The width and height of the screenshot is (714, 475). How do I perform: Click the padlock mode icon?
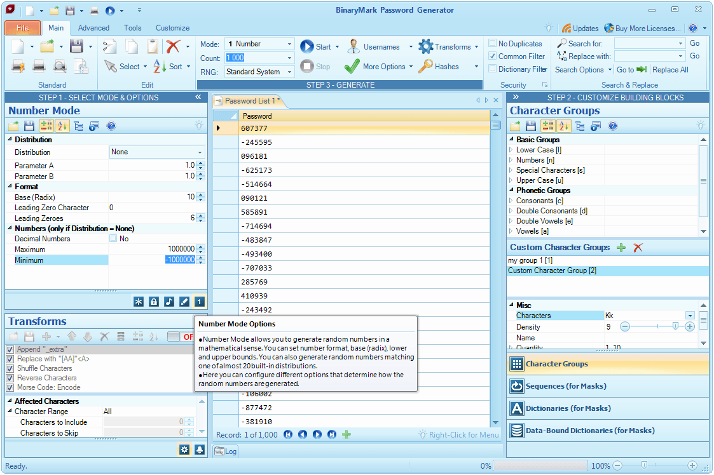153,302
